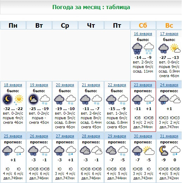Click the daytime snowfall icon for 16 января

(x=149, y=49)
